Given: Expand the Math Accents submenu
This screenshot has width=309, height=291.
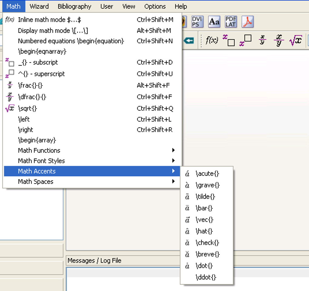Looking at the screenshot, I should pyautogui.click(x=92, y=171).
